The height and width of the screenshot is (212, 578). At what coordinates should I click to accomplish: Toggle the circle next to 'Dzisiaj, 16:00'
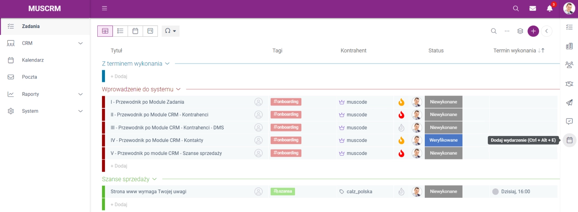495,191
